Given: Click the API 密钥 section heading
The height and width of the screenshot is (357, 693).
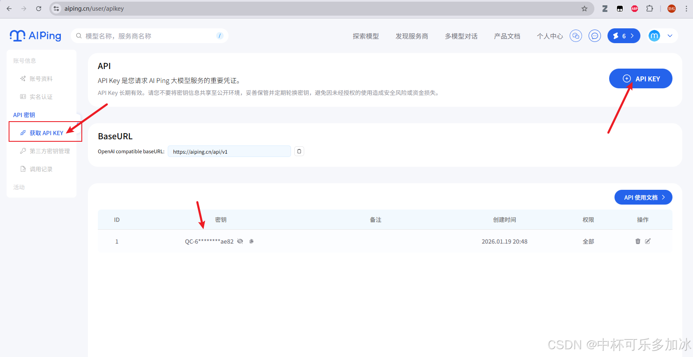Looking at the screenshot, I should [24, 115].
